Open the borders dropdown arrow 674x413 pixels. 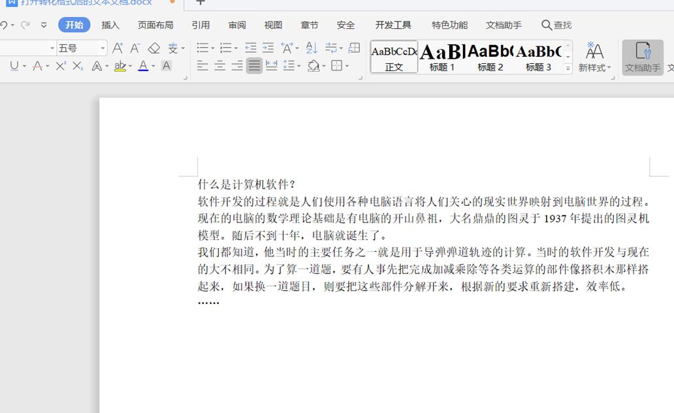click(x=347, y=66)
